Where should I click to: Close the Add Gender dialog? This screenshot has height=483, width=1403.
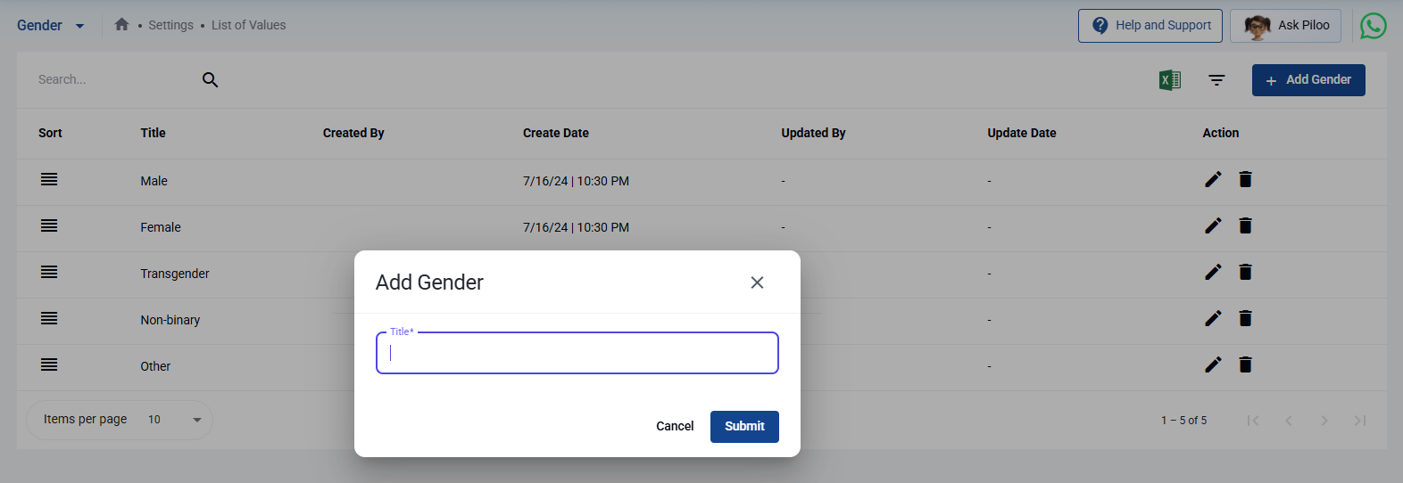coord(757,282)
